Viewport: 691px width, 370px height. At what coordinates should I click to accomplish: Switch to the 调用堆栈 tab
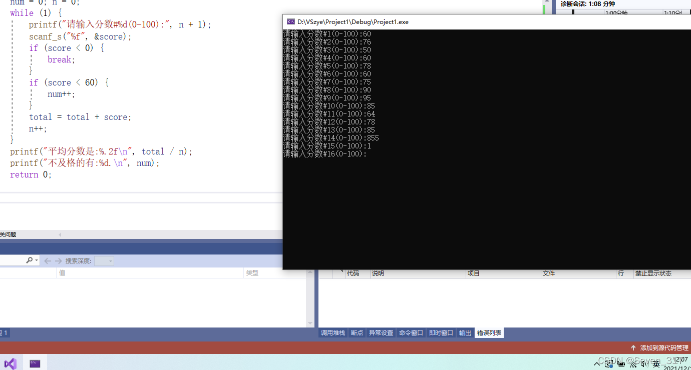pyautogui.click(x=333, y=332)
